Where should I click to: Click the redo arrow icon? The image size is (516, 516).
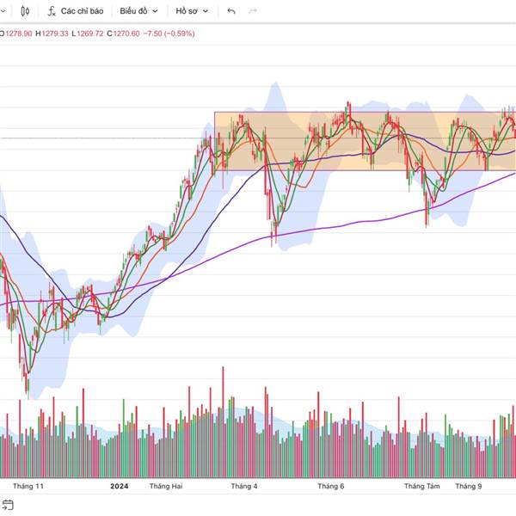click(252, 11)
